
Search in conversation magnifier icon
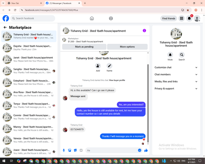click(x=182, y=55)
